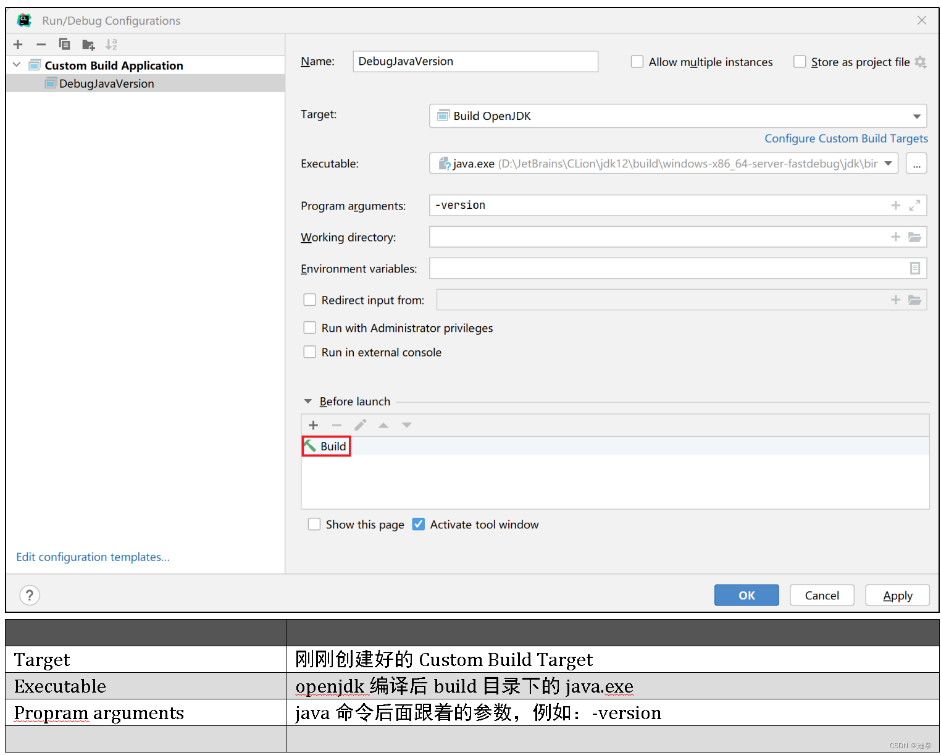Open the Target dropdown
The width and height of the screenshot is (941, 755).
coord(678,116)
